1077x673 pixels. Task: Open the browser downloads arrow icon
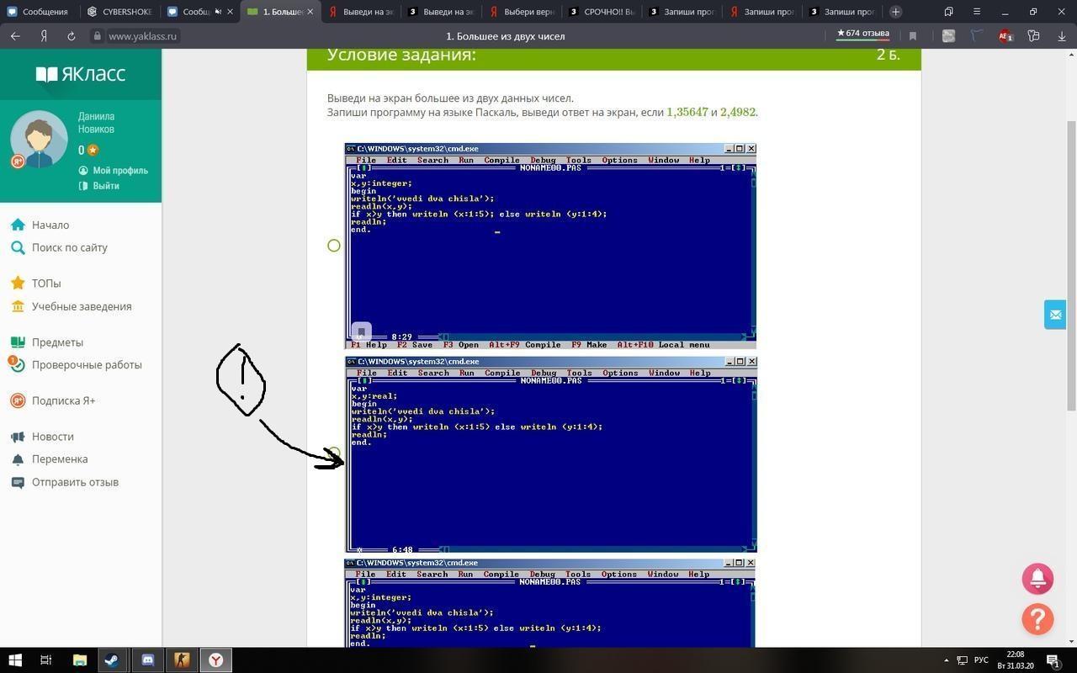tap(1061, 36)
